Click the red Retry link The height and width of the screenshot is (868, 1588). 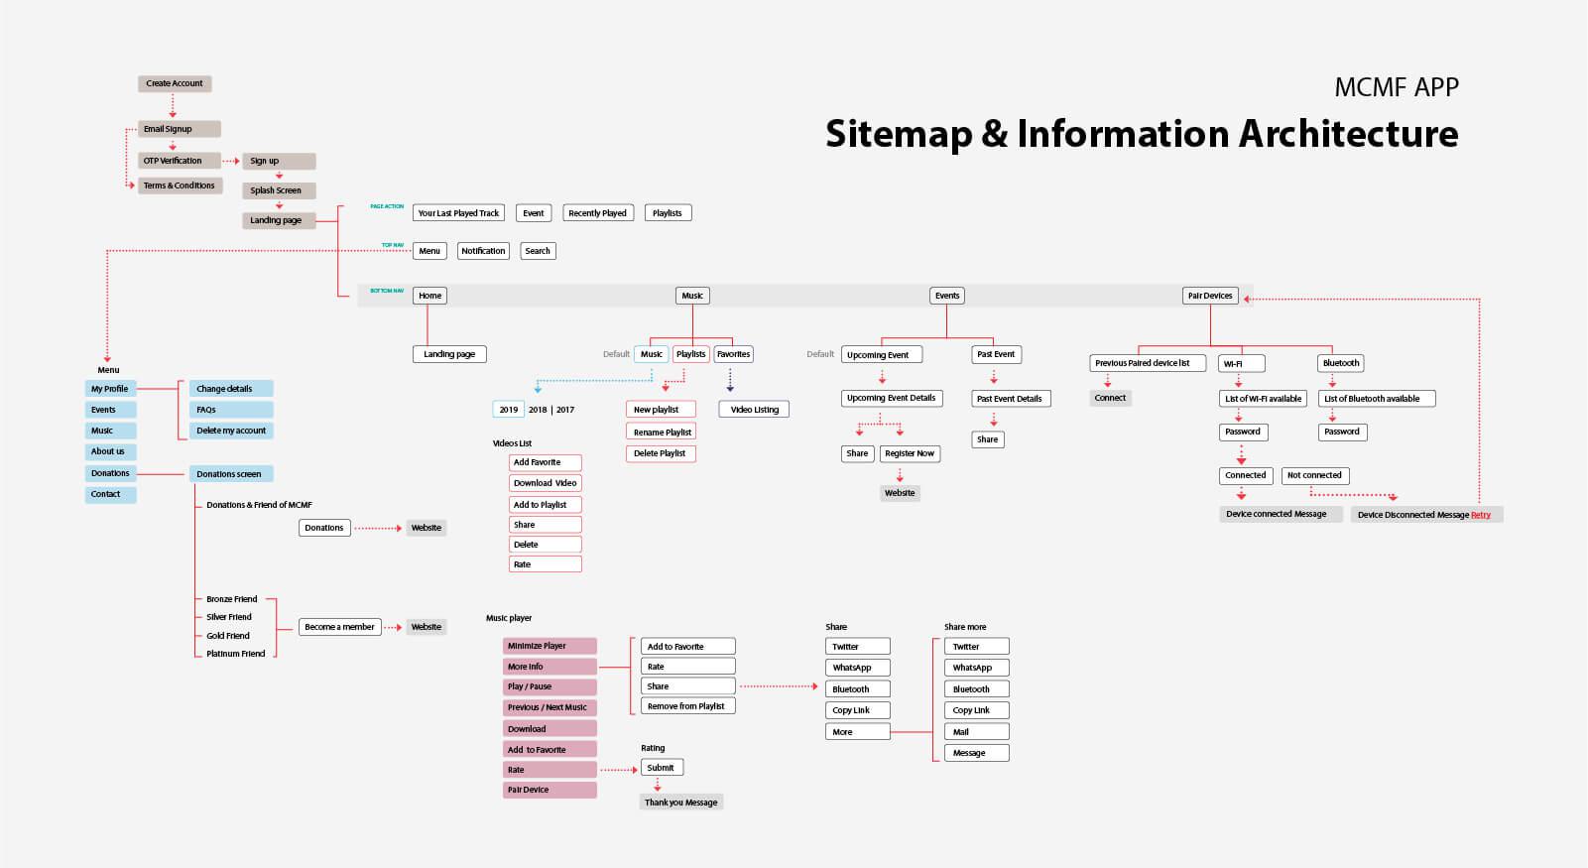point(1481,515)
